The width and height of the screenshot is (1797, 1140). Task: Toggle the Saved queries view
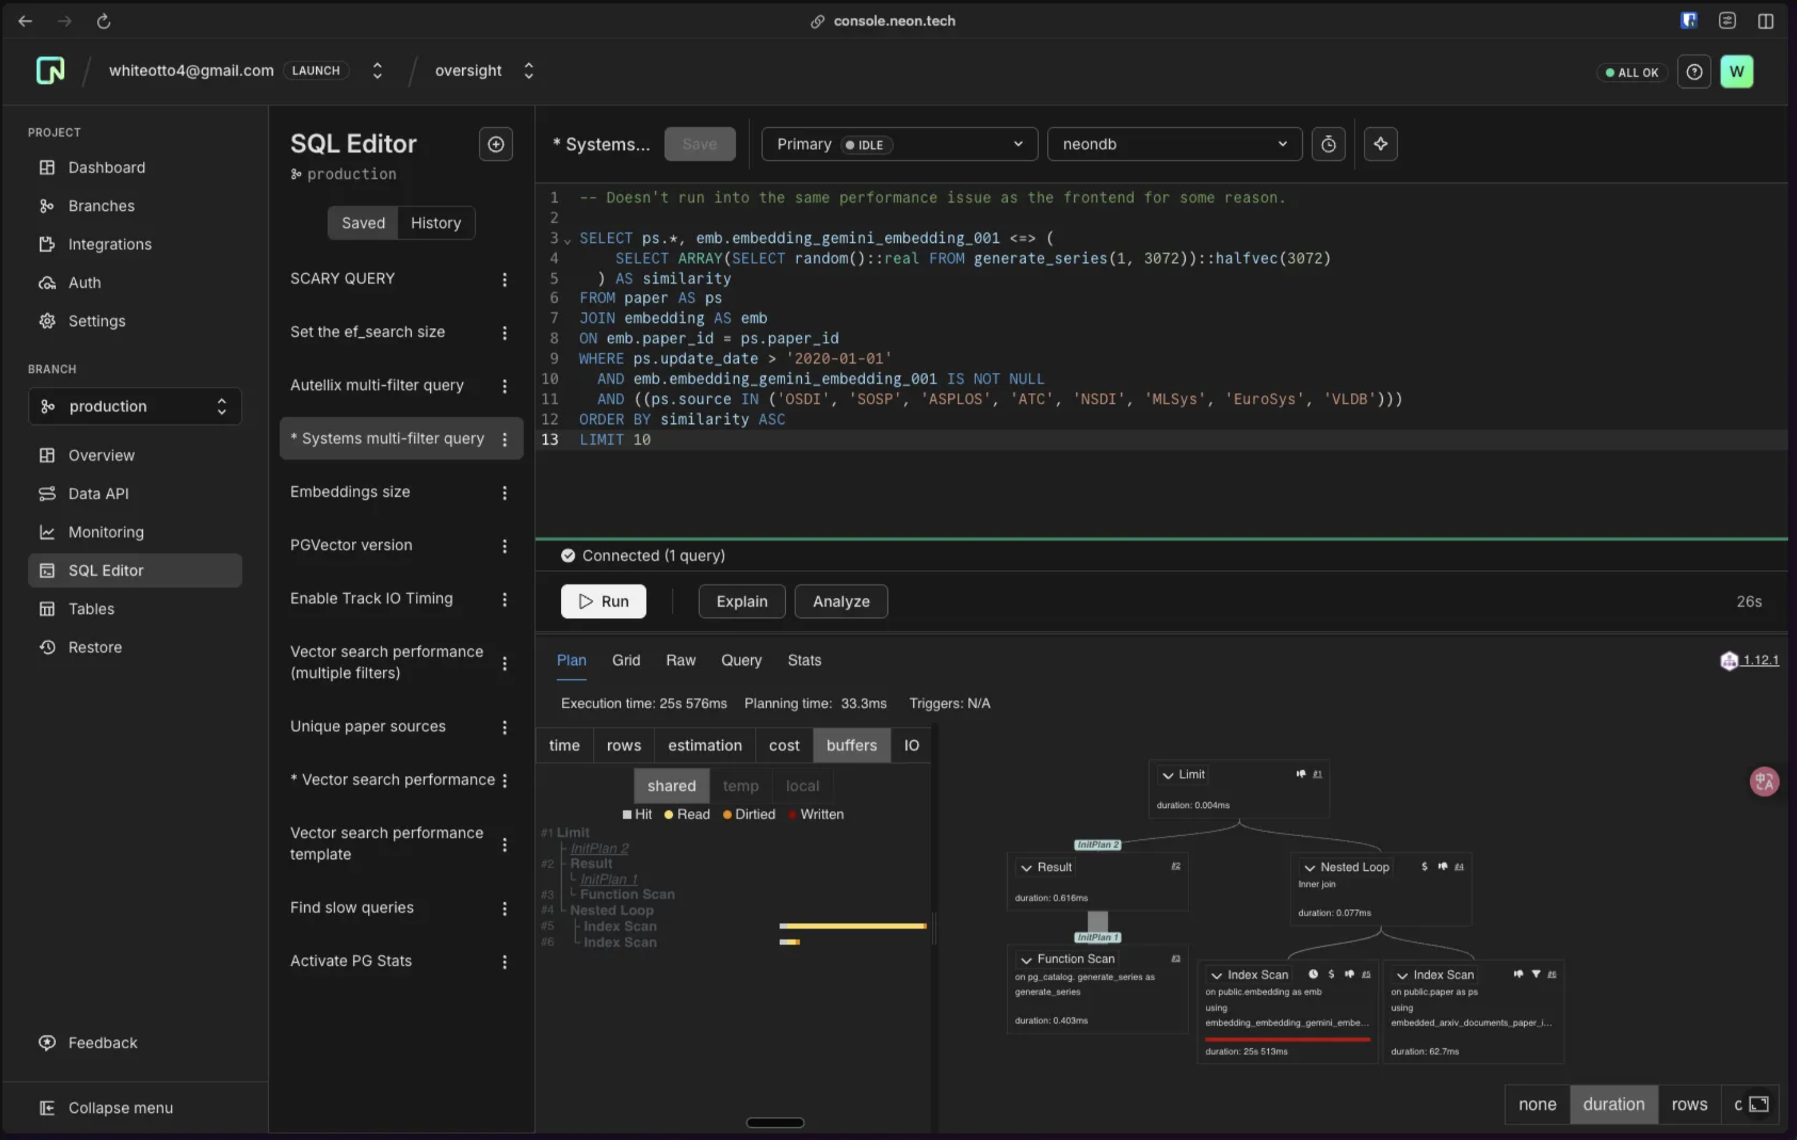(x=363, y=223)
